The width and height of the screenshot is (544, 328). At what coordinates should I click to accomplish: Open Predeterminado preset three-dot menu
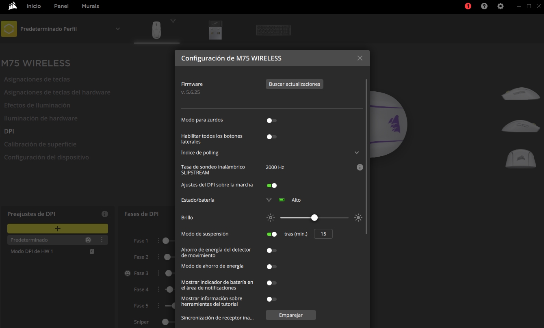pos(102,240)
